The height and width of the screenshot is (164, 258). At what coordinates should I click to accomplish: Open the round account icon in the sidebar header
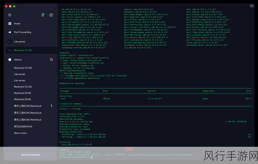pos(10,15)
